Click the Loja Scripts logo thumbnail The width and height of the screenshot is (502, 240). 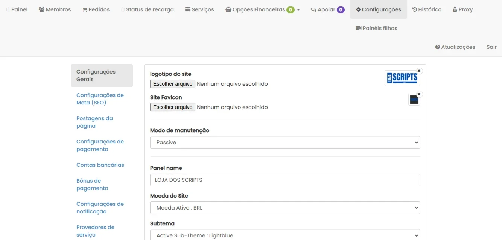point(402,78)
